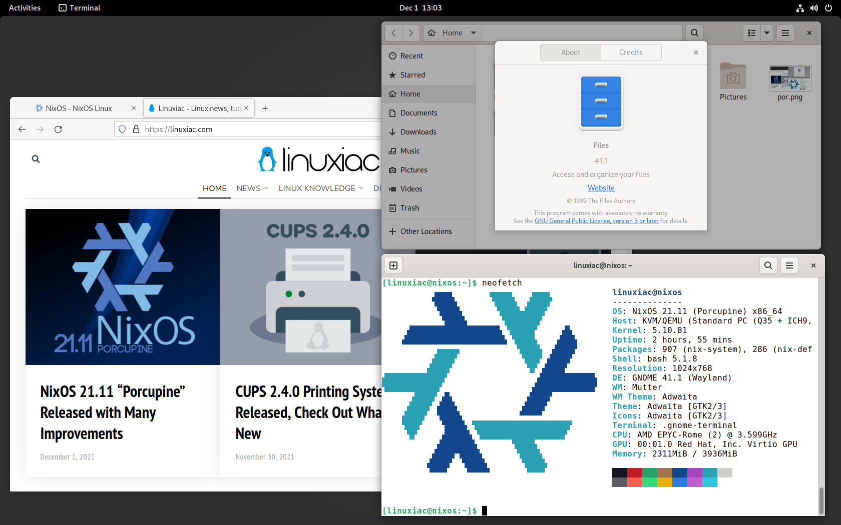Click the browser forward arrow
841x525 pixels.
40,129
